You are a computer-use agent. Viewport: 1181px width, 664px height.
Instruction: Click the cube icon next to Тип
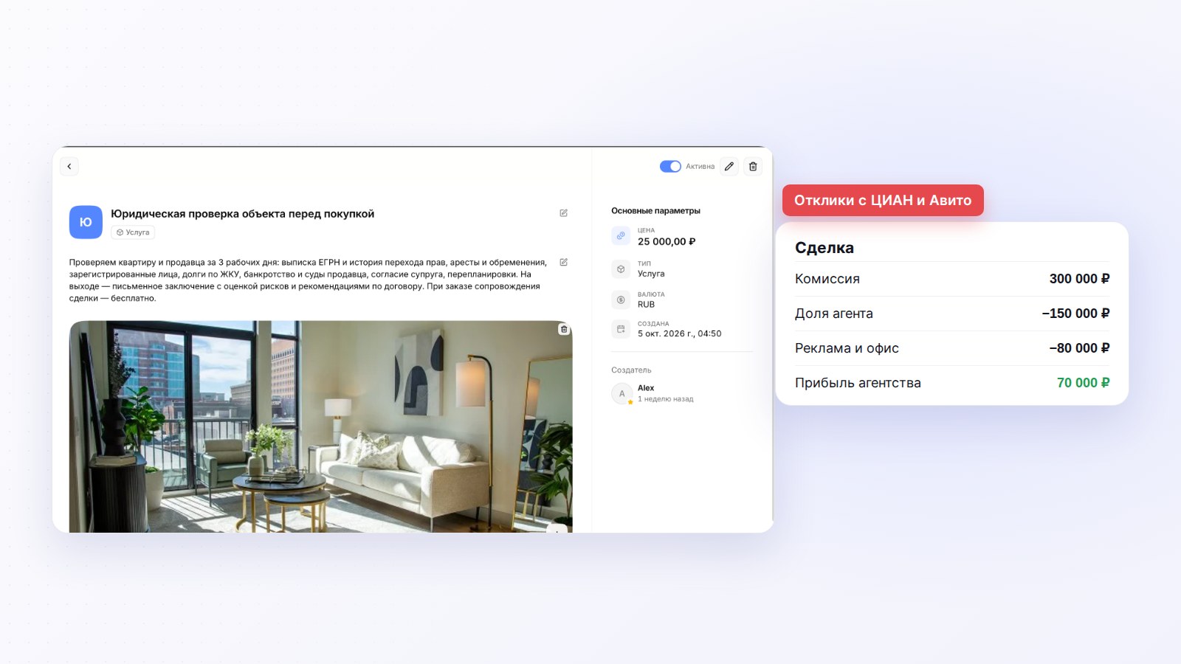click(621, 269)
